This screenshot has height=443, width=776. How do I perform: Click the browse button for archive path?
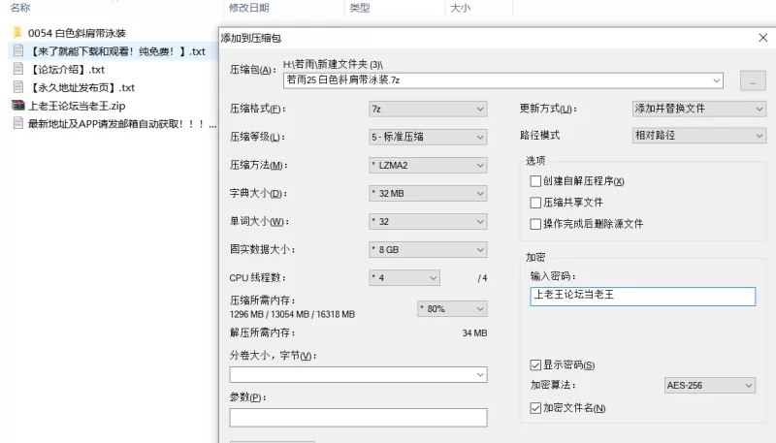(x=753, y=80)
